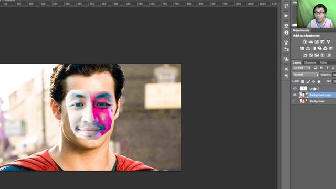The image size is (336, 189).
Task: Toggle lock all padlock icon
Action: click(319, 81)
